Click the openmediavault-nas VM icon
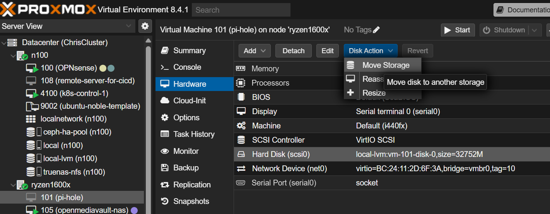The image size is (550, 214). coord(32,210)
